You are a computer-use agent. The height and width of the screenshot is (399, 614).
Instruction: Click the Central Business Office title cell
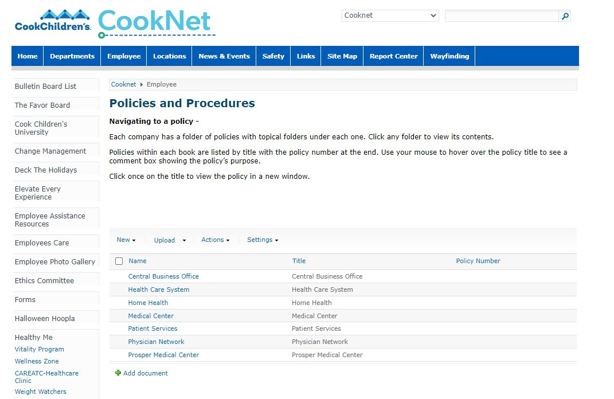click(x=327, y=276)
